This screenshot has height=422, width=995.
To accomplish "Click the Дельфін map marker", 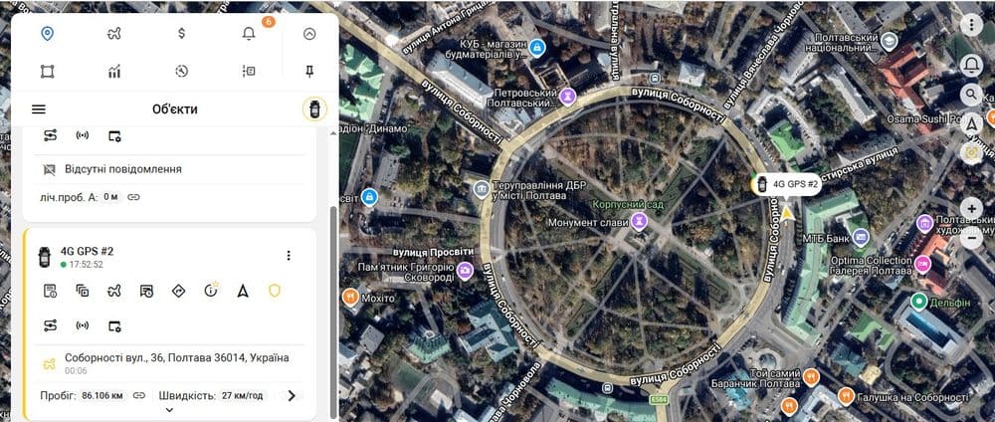I will [917, 302].
